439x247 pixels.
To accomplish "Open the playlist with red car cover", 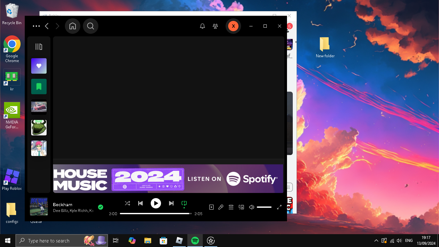I will tap(39, 107).
